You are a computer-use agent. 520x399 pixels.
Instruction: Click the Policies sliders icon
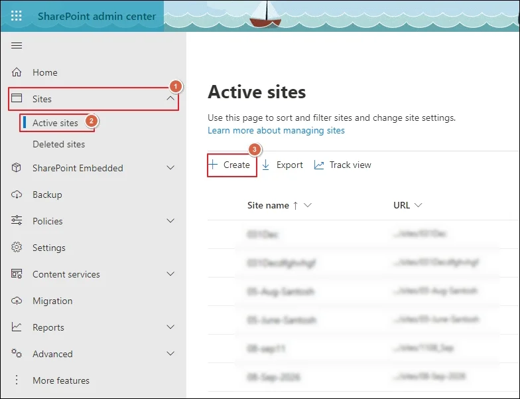click(x=17, y=220)
